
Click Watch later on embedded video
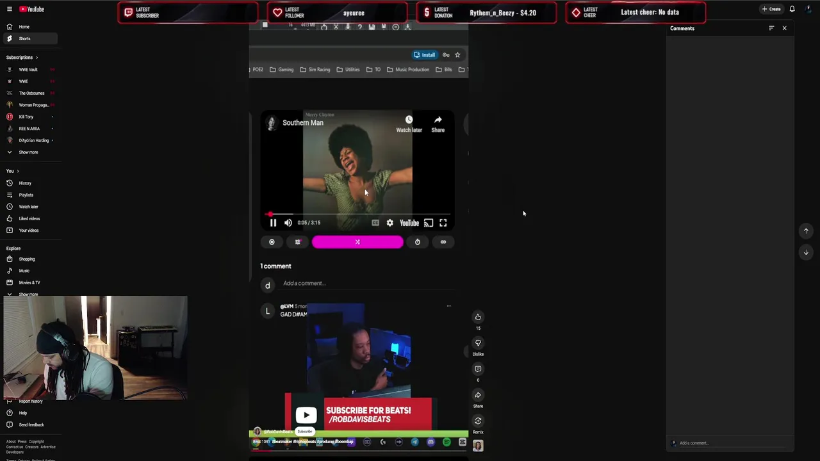(409, 124)
